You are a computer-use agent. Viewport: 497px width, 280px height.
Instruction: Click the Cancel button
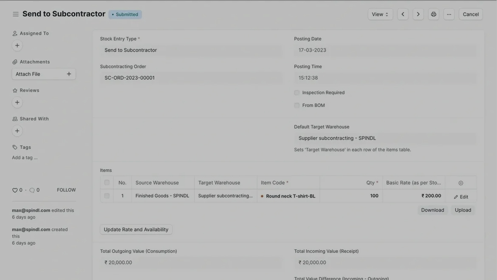pyautogui.click(x=470, y=14)
